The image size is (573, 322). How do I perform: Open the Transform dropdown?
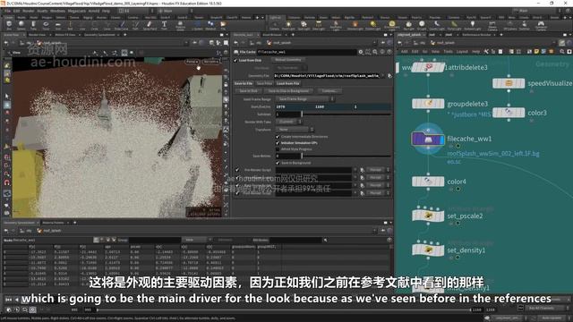tap(295, 129)
